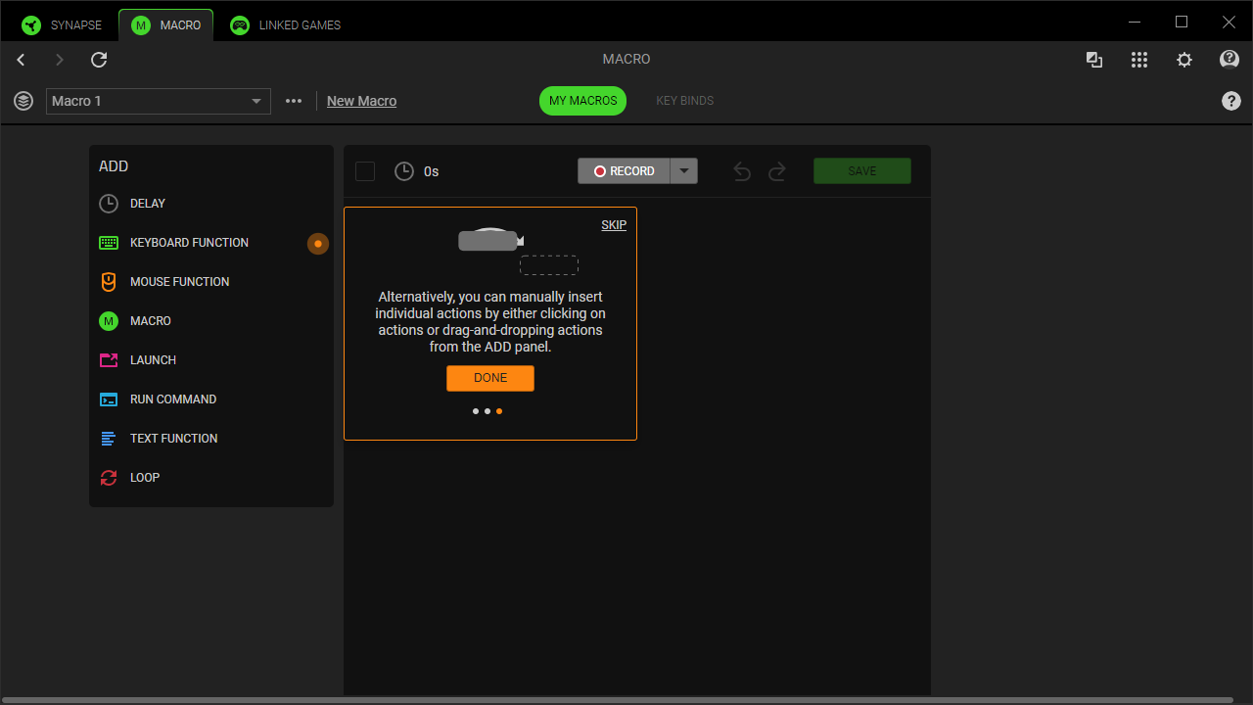
Task: Insert a Text Function action
Action: [x=173, y=439]
